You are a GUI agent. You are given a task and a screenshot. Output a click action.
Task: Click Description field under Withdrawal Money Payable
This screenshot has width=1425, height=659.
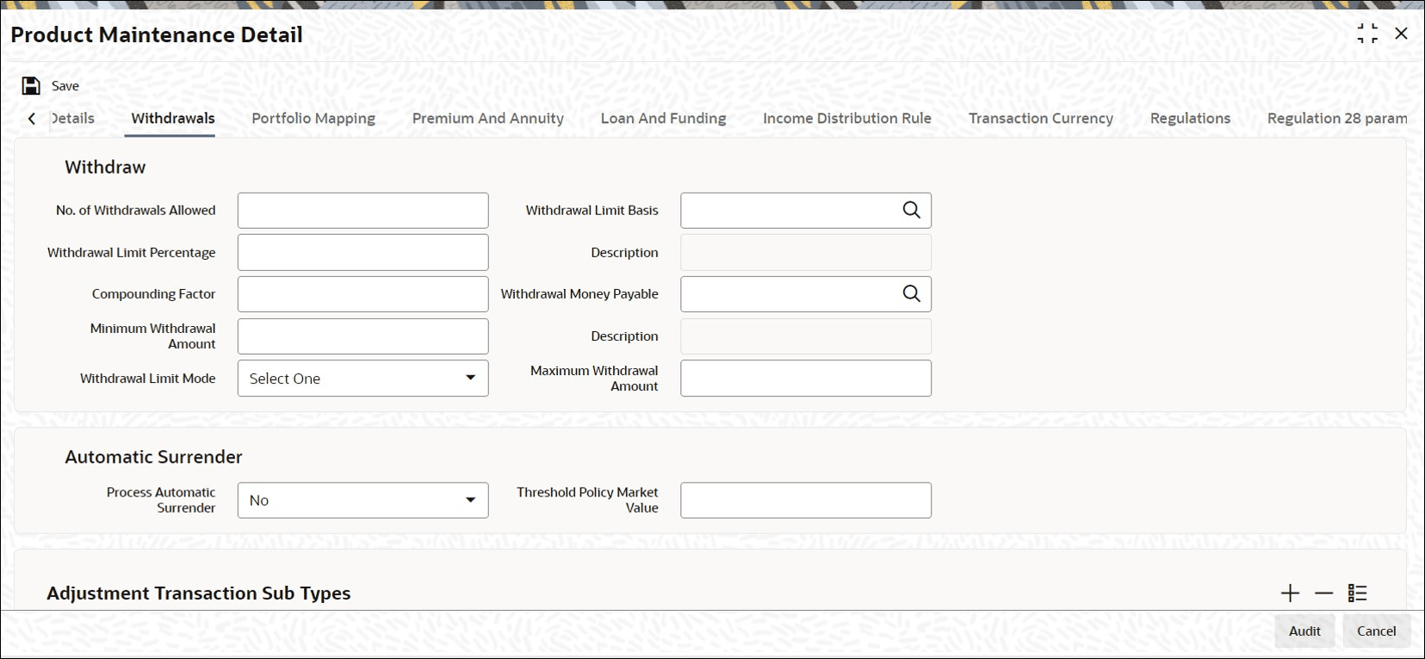pyautogui.click(x=806, y=336)
